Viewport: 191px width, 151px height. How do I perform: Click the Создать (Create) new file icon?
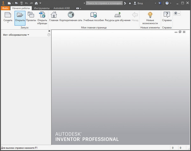[8, 15]
